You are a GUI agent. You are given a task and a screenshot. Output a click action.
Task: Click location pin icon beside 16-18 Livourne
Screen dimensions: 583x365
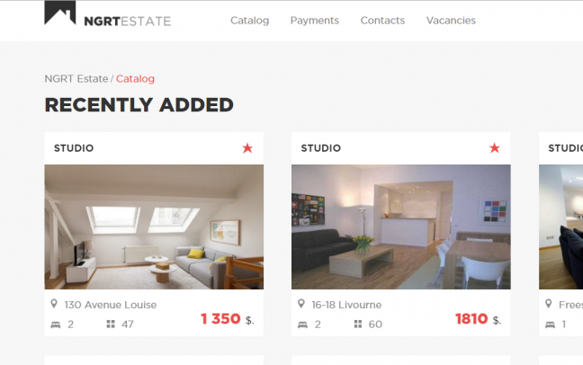tap(301, 305)
